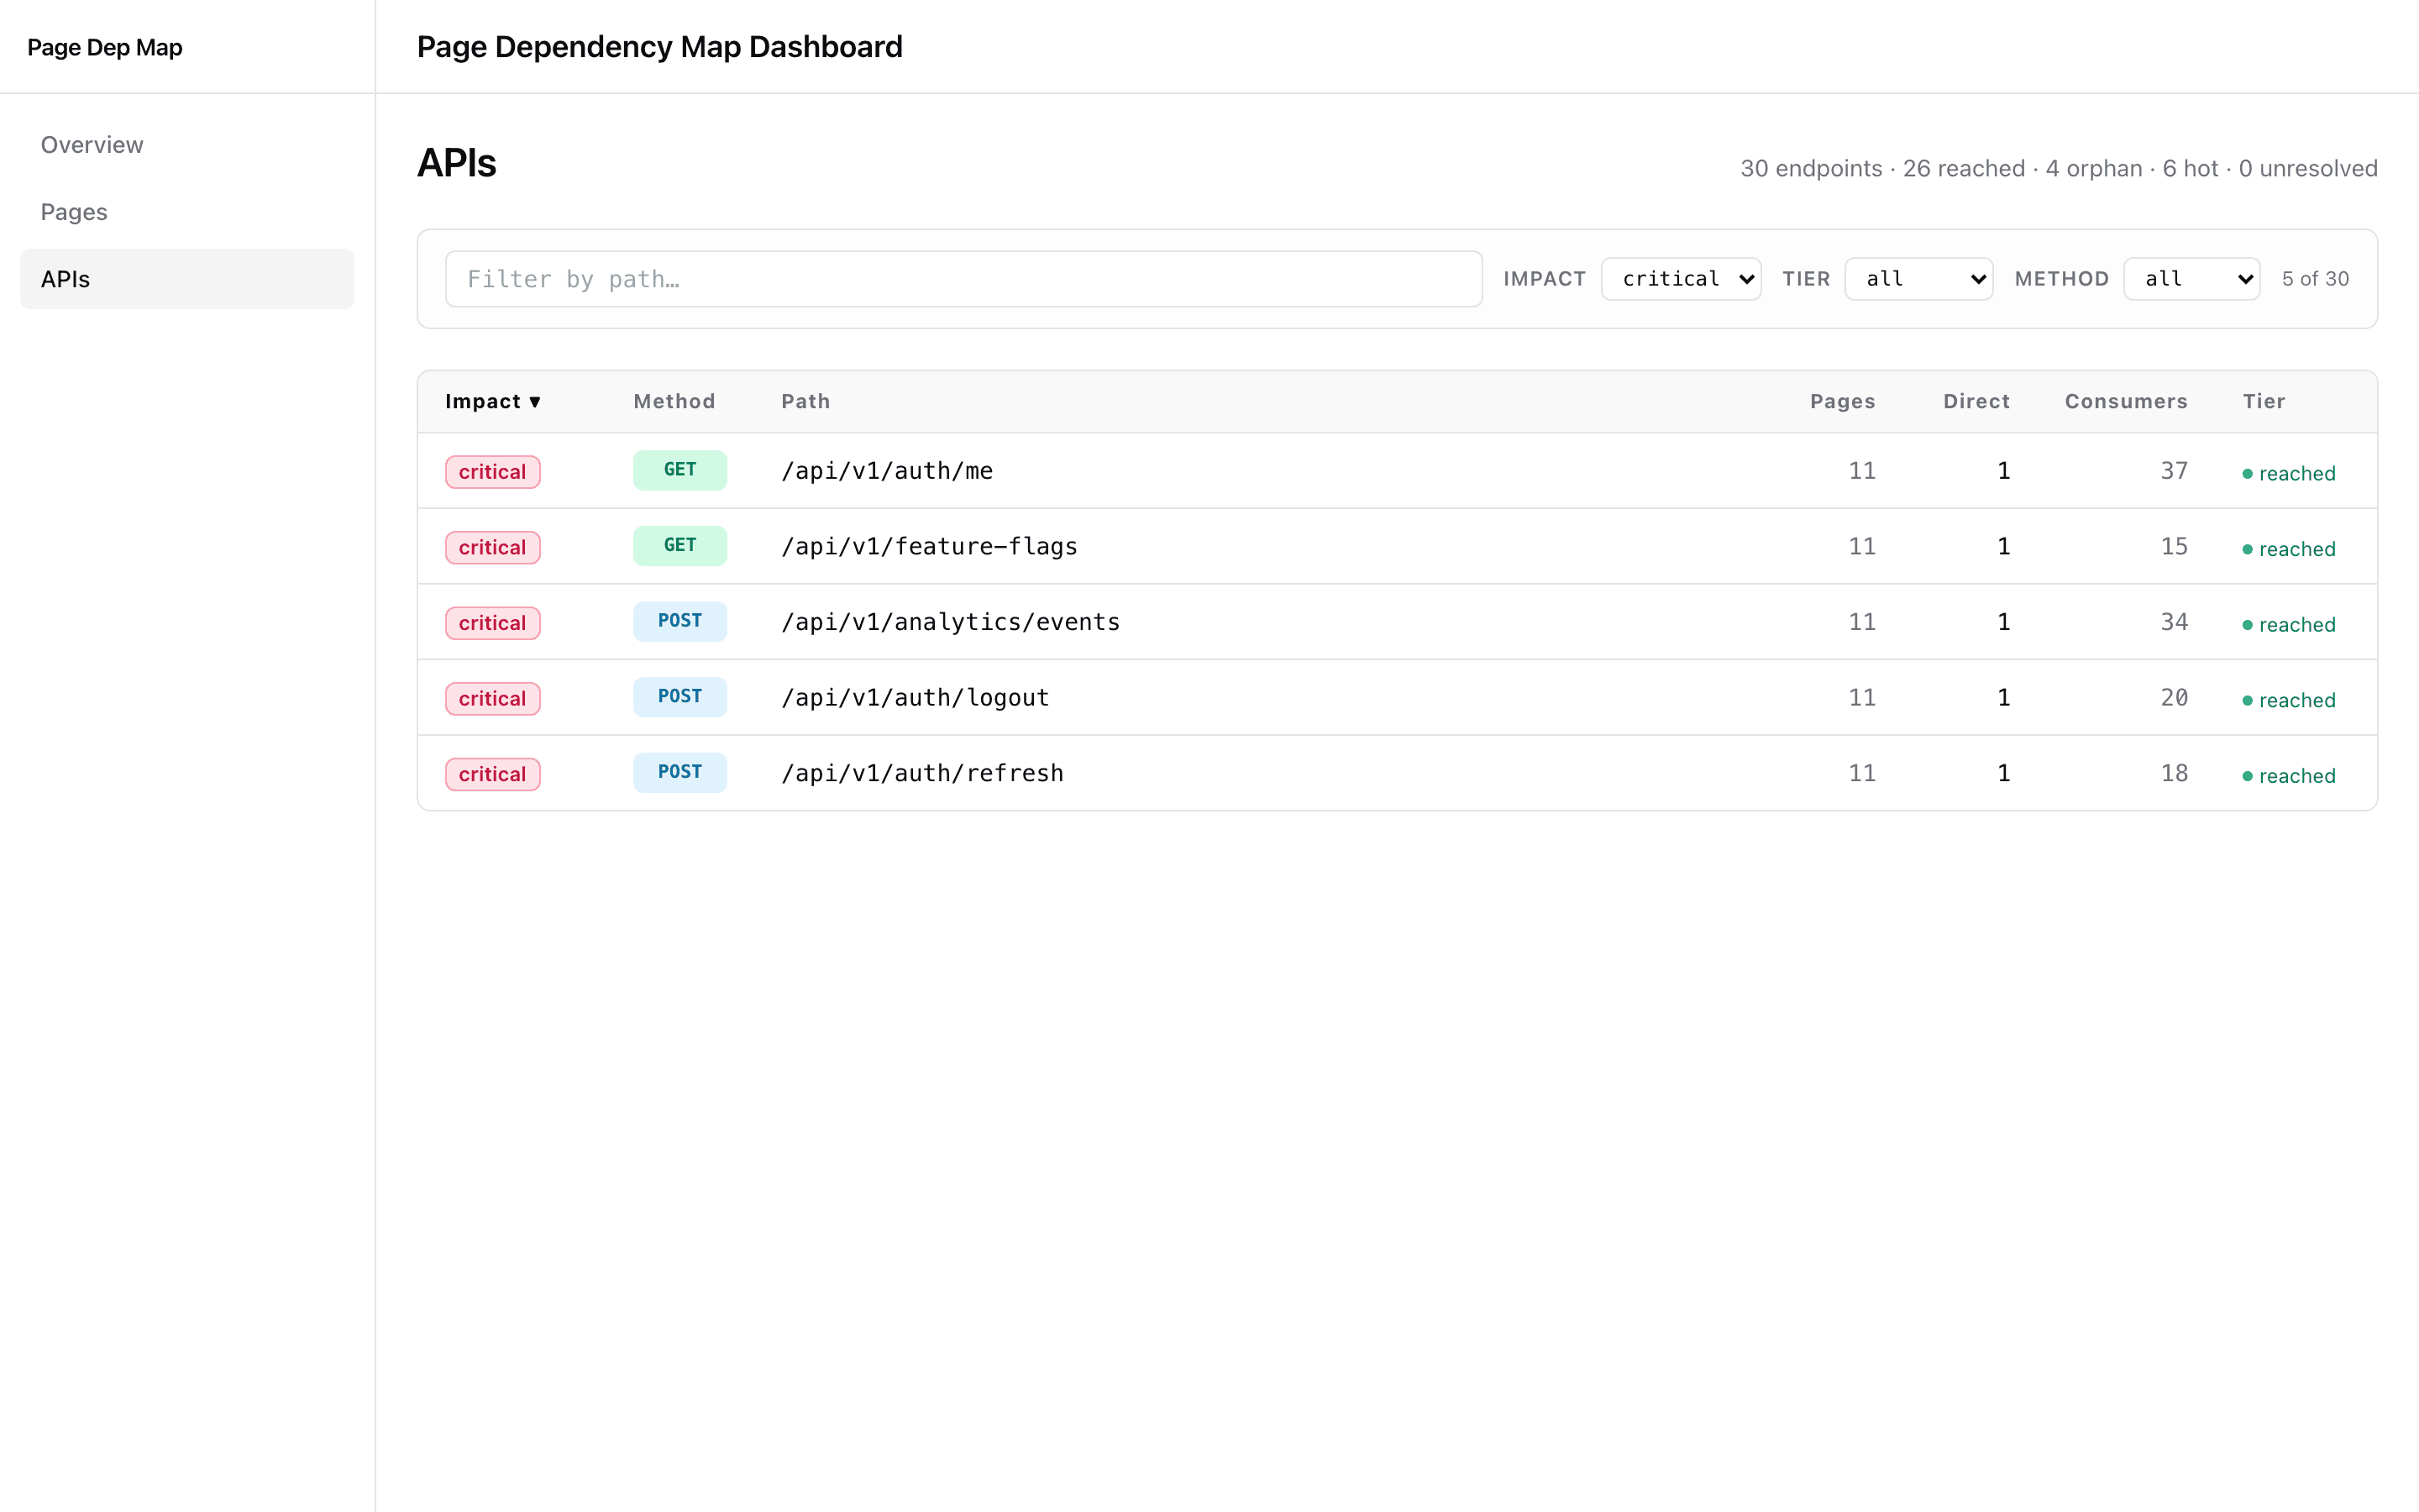Screen dimensions: 2419x1512
Task: Click the reached status on auth/refresh row
Action: click(2289, 776)
